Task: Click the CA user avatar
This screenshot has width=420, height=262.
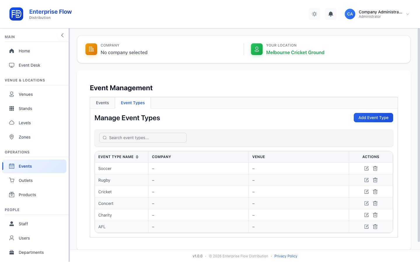Action: tap(350, 14)
